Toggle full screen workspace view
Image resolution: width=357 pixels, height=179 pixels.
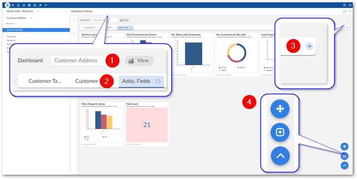pyautogui.click(x=345, y=11)
